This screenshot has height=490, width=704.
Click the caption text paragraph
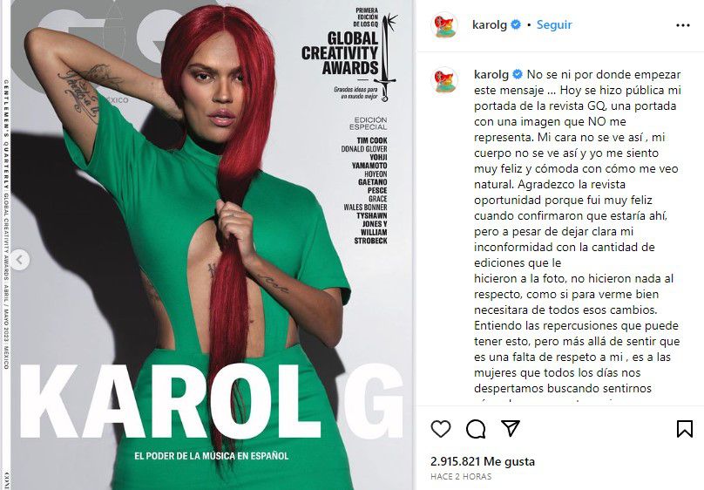click(x=578, y=231)
